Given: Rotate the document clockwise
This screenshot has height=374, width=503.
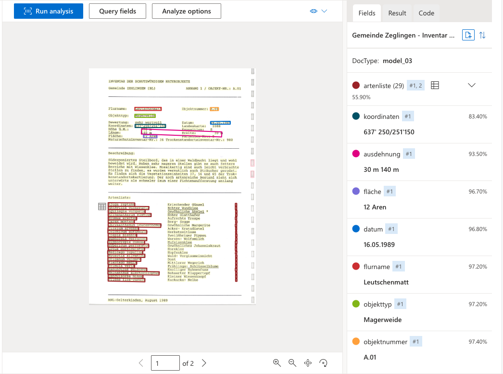Looking at the screenshot, I should pos(324,363).
